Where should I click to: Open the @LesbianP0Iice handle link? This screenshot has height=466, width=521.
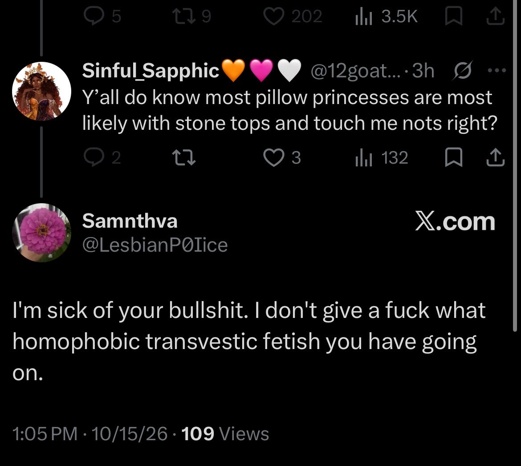point(155,245)
